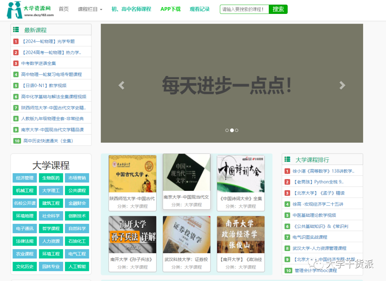Open the 课程栏目 dropdown menu
386x281 pixels.
point(88,9)
